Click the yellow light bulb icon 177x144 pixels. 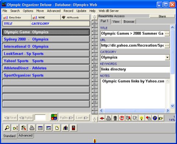(142, 118)
